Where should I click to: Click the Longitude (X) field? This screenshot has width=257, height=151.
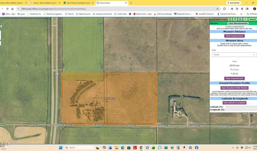pos(241,110)
